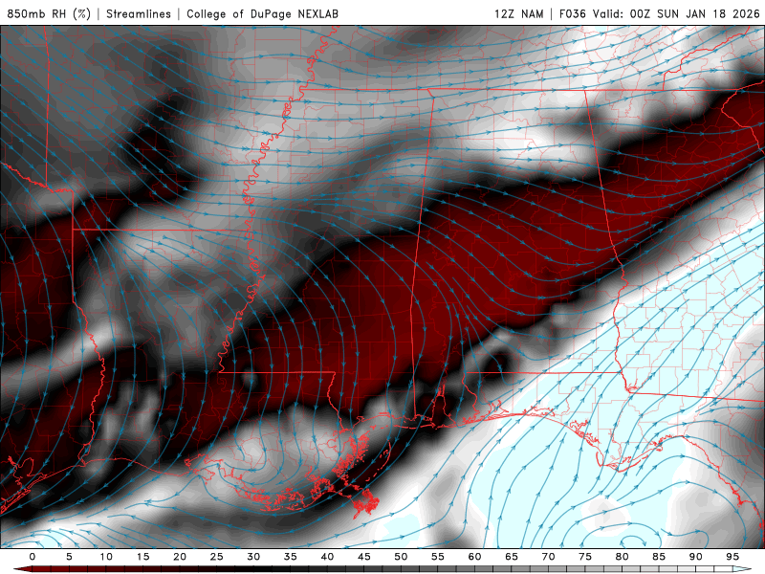The image size is (765, 574).
Task: Click the 80 label on the RH scale
Action: tap(623, 557)
